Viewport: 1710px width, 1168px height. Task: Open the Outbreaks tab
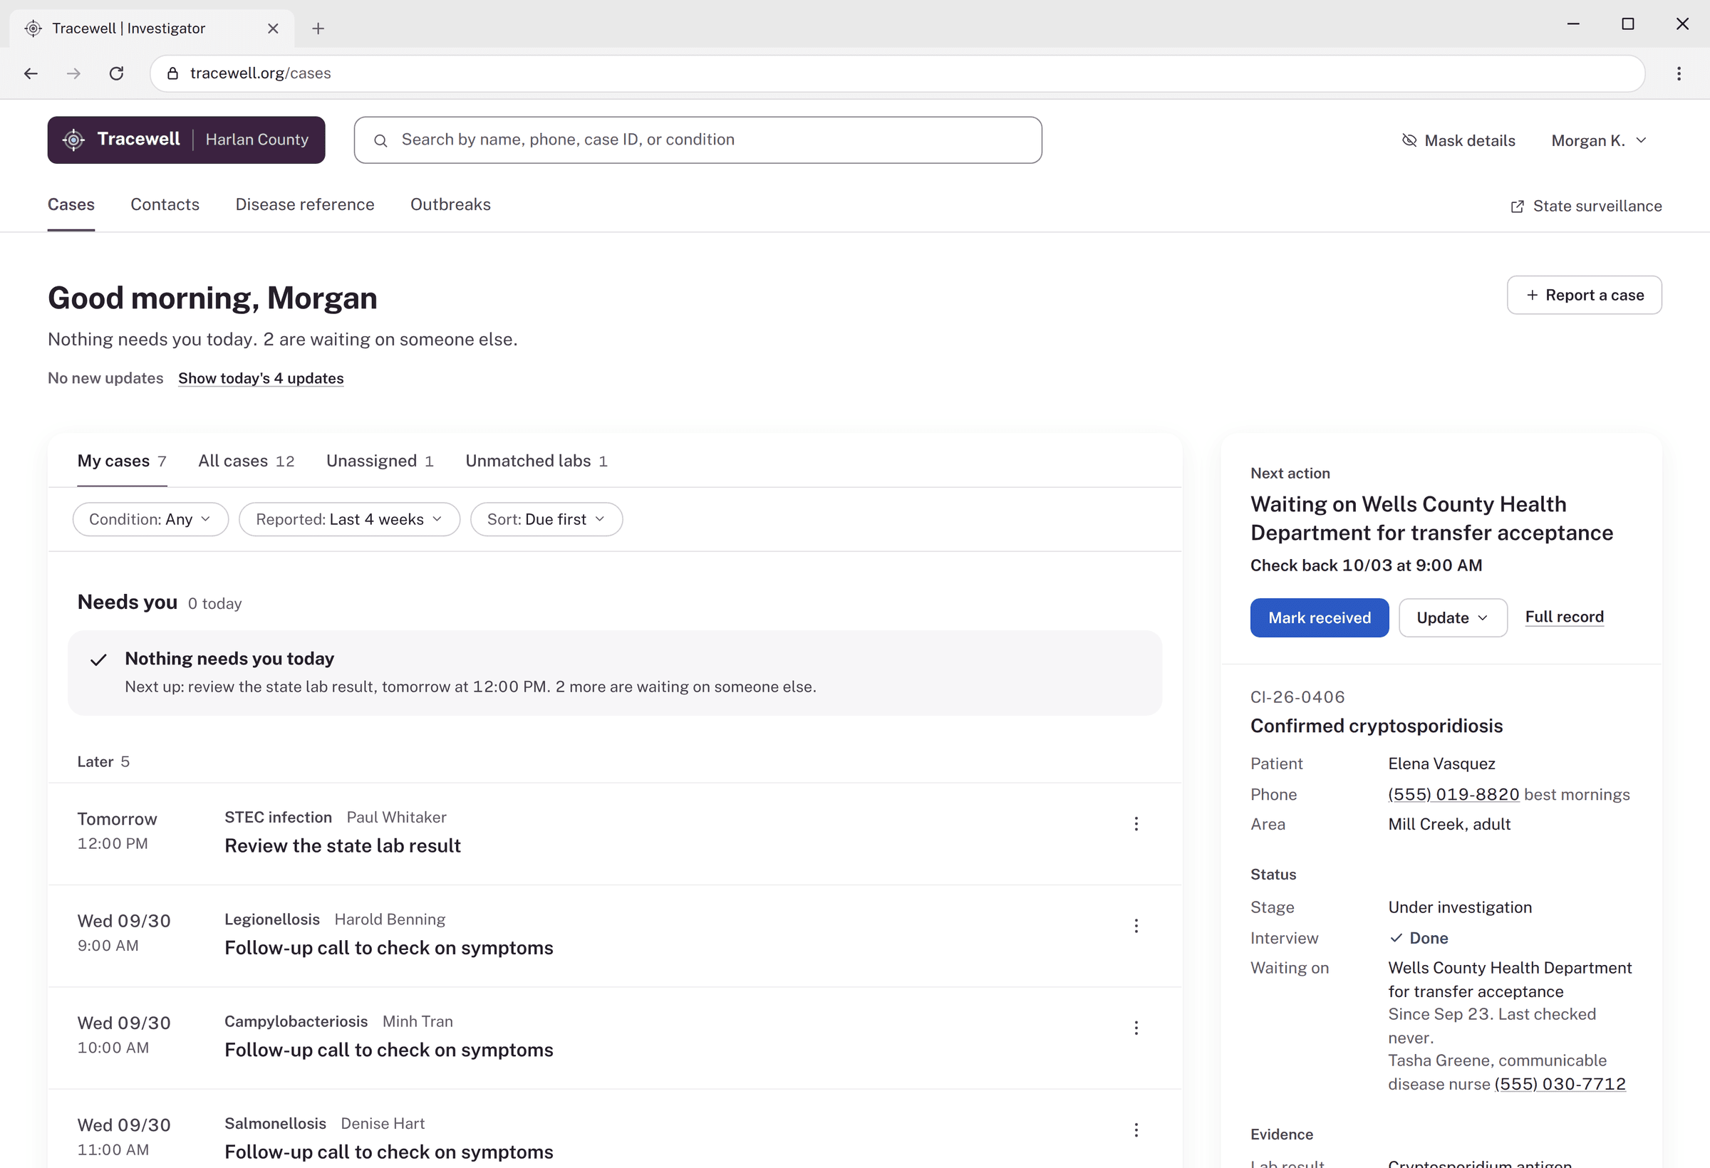[x=450, y=204]
